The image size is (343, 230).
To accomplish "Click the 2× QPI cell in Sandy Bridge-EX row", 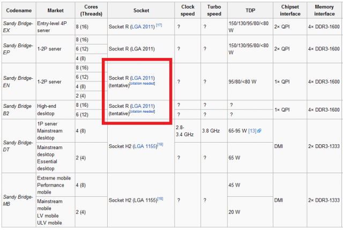I will coord(290,27).
